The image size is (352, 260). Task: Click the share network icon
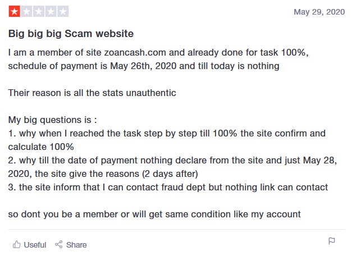coord(59,244)
